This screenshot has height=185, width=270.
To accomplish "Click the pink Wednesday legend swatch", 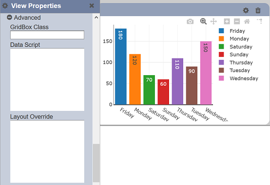I will pos(221,78).
